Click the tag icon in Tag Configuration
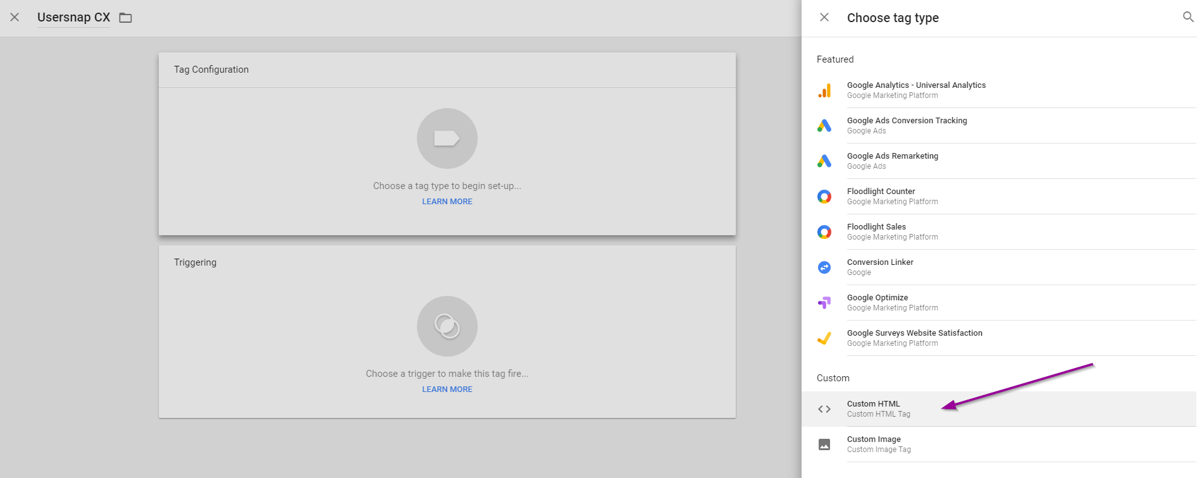 coord(447,138)
